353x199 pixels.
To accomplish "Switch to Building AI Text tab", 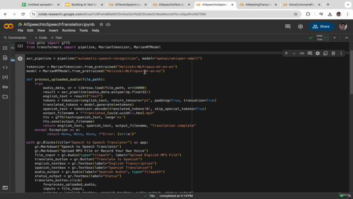I will (84, 4).
